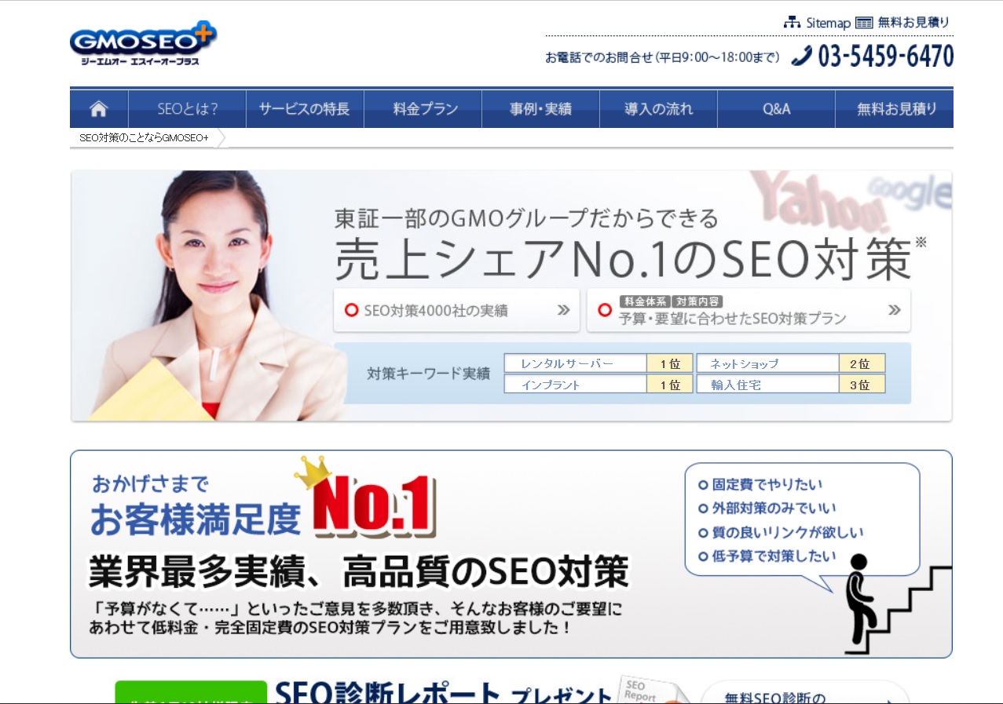Open 予算・要望に合わせたSEO対策プラン button
Screen dimensions: 1003x704
pos(749,310)
